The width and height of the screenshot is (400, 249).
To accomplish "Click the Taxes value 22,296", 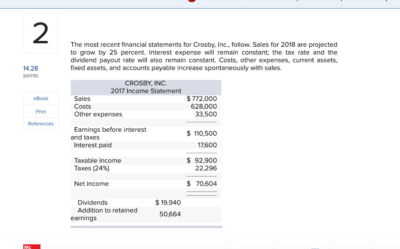I will 206,168.
